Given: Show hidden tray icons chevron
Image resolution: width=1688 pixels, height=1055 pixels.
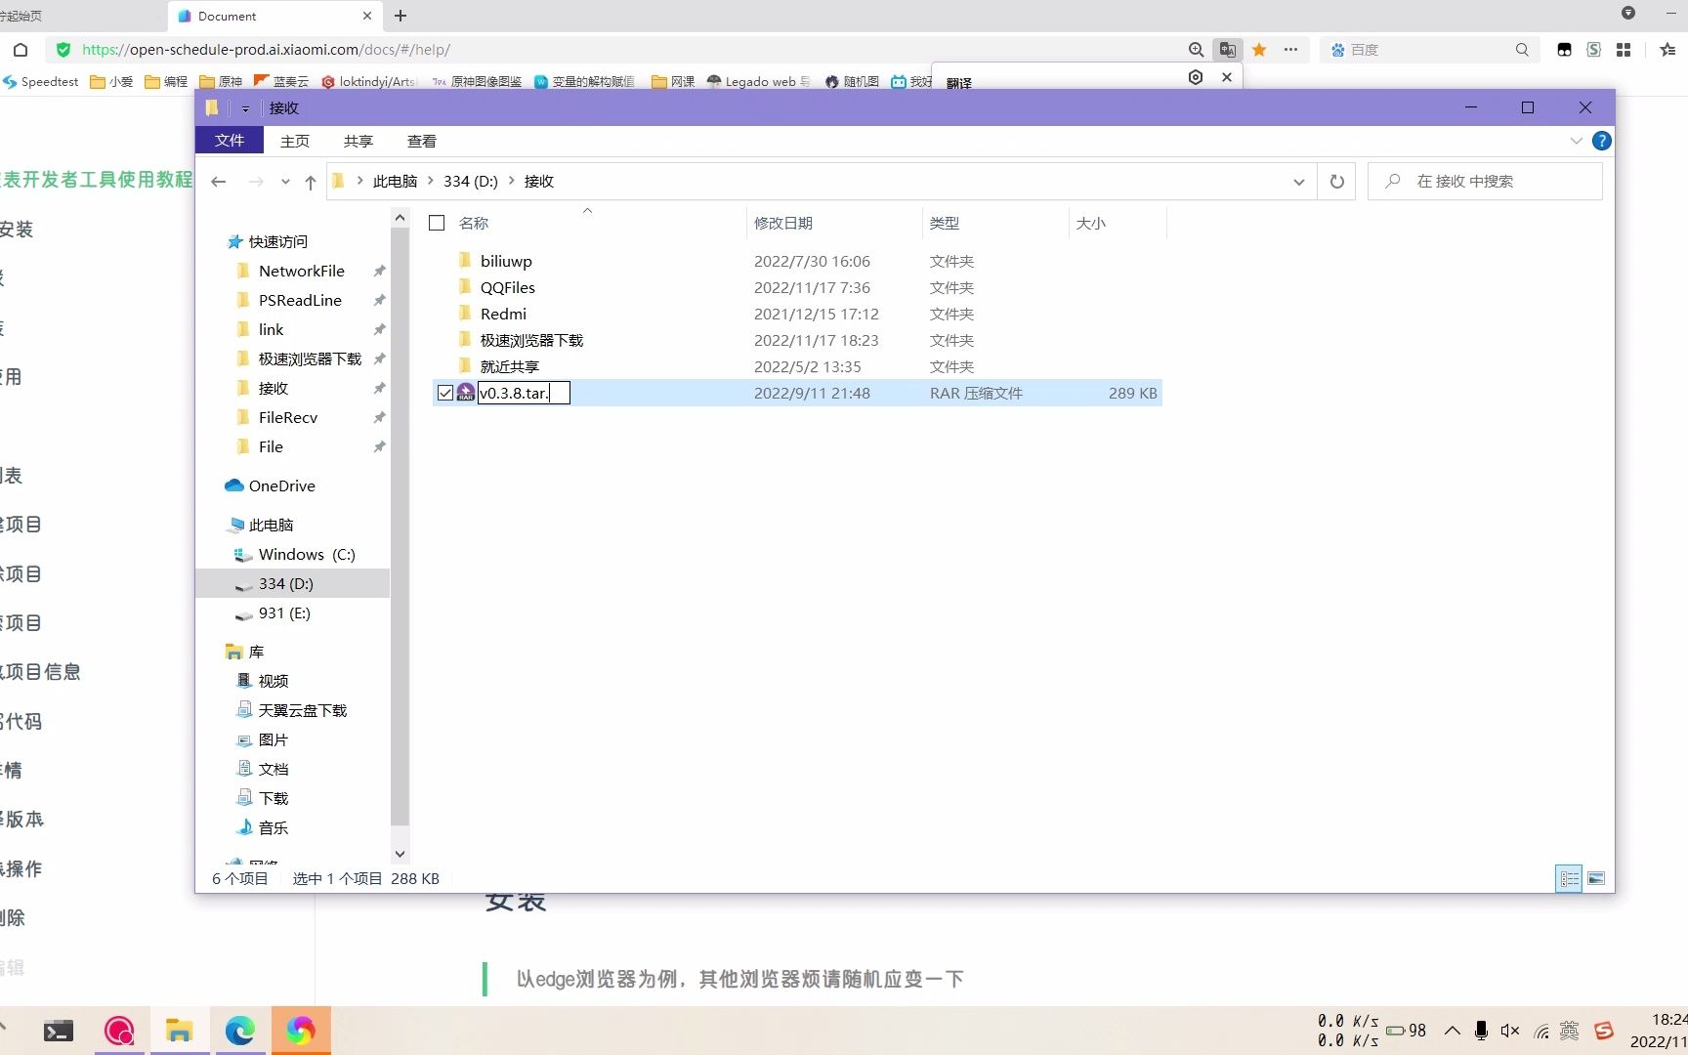Looking at the screenshot, I should coord(1453,1031).
